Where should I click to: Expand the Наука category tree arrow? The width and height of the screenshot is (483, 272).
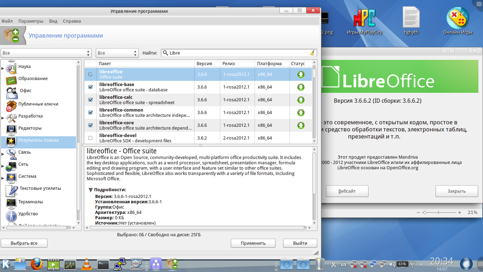tap(3, 68)
